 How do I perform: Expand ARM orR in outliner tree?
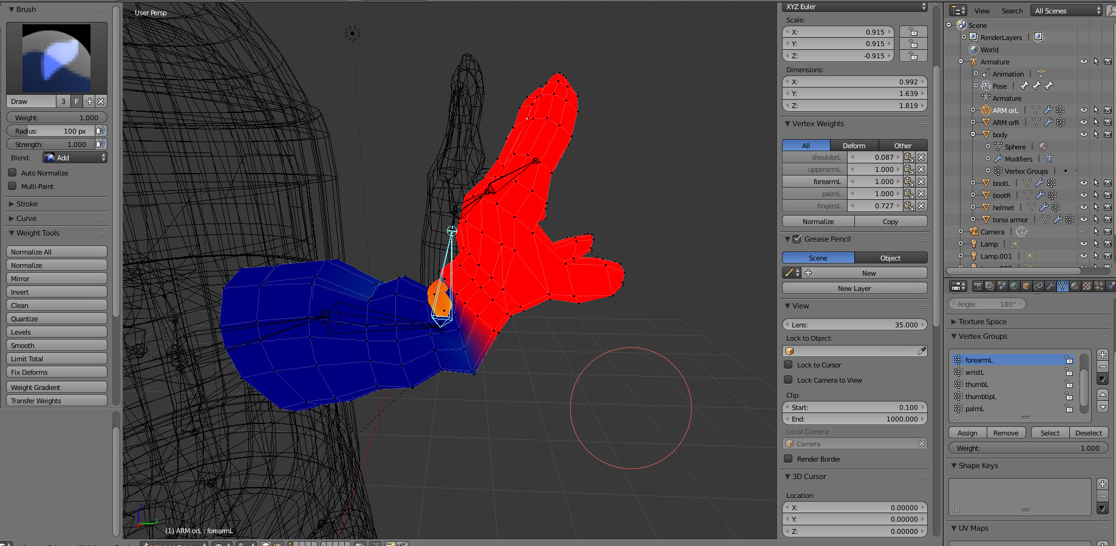coord(973,122)
